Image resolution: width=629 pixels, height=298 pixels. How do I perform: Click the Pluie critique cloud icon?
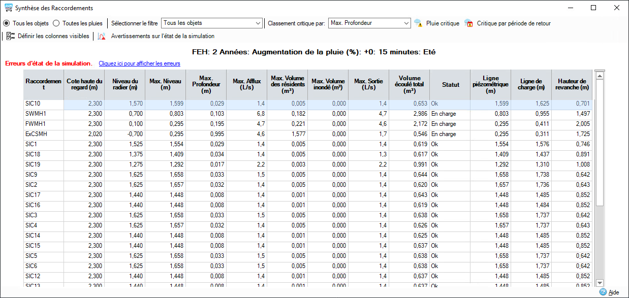[x=418, y=23]
